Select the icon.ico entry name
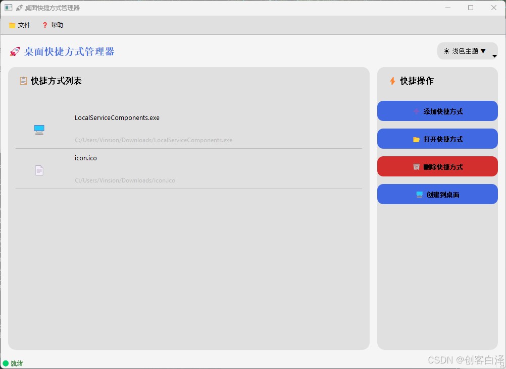The width and height of the screenshot is (506, 369). pyautogui.click(x=86, y=158)
